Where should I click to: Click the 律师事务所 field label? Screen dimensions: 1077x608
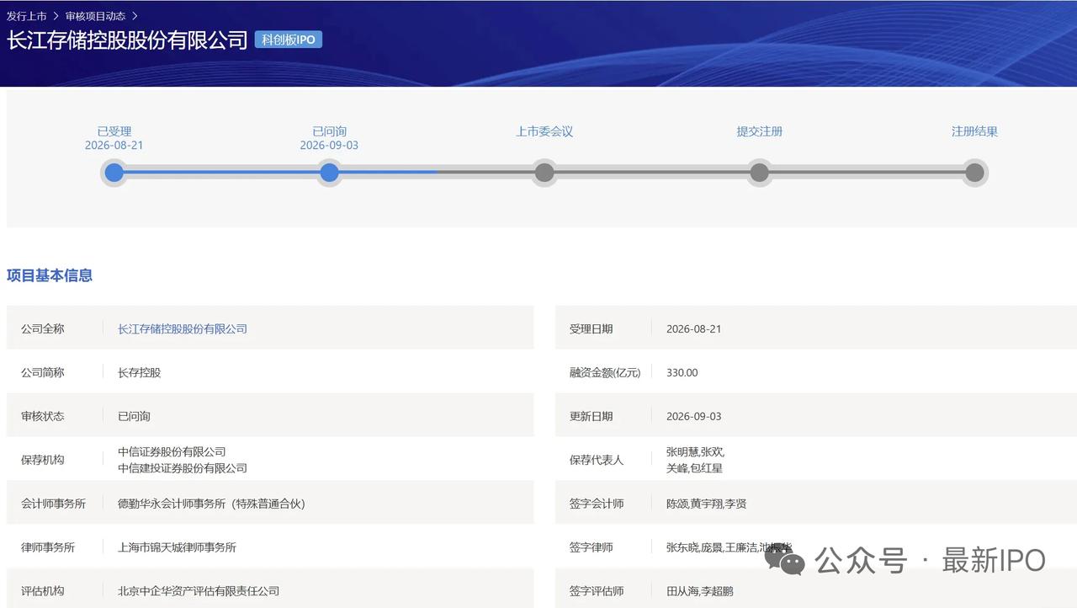[x=48, y=547]
